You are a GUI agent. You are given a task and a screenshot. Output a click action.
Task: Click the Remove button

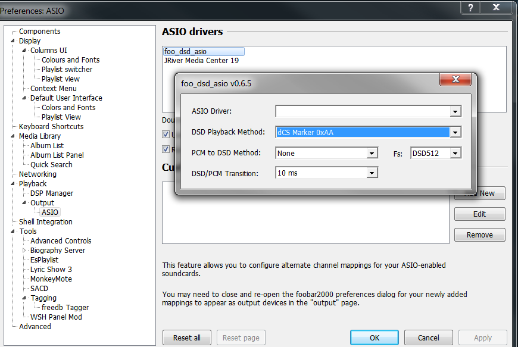click(480, 235)
